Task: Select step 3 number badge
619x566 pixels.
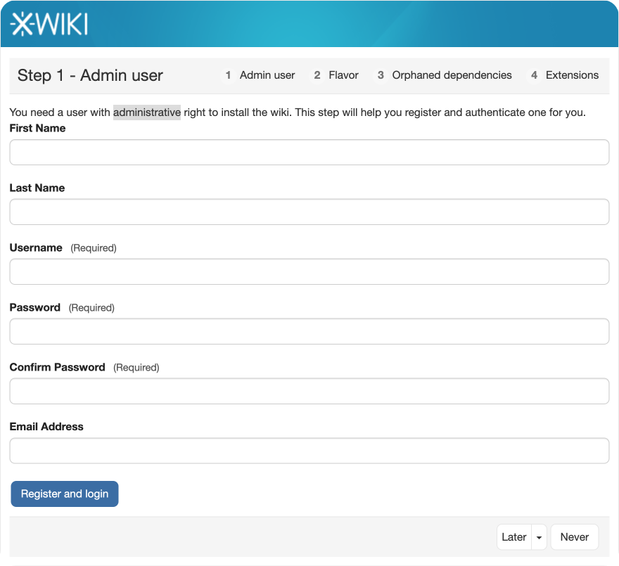Action: click(x=381, y=75)
